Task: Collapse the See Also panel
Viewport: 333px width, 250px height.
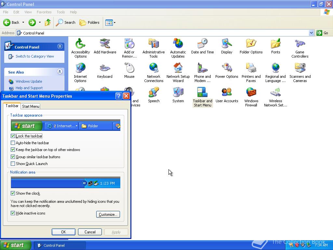Action: coord(60,72)
